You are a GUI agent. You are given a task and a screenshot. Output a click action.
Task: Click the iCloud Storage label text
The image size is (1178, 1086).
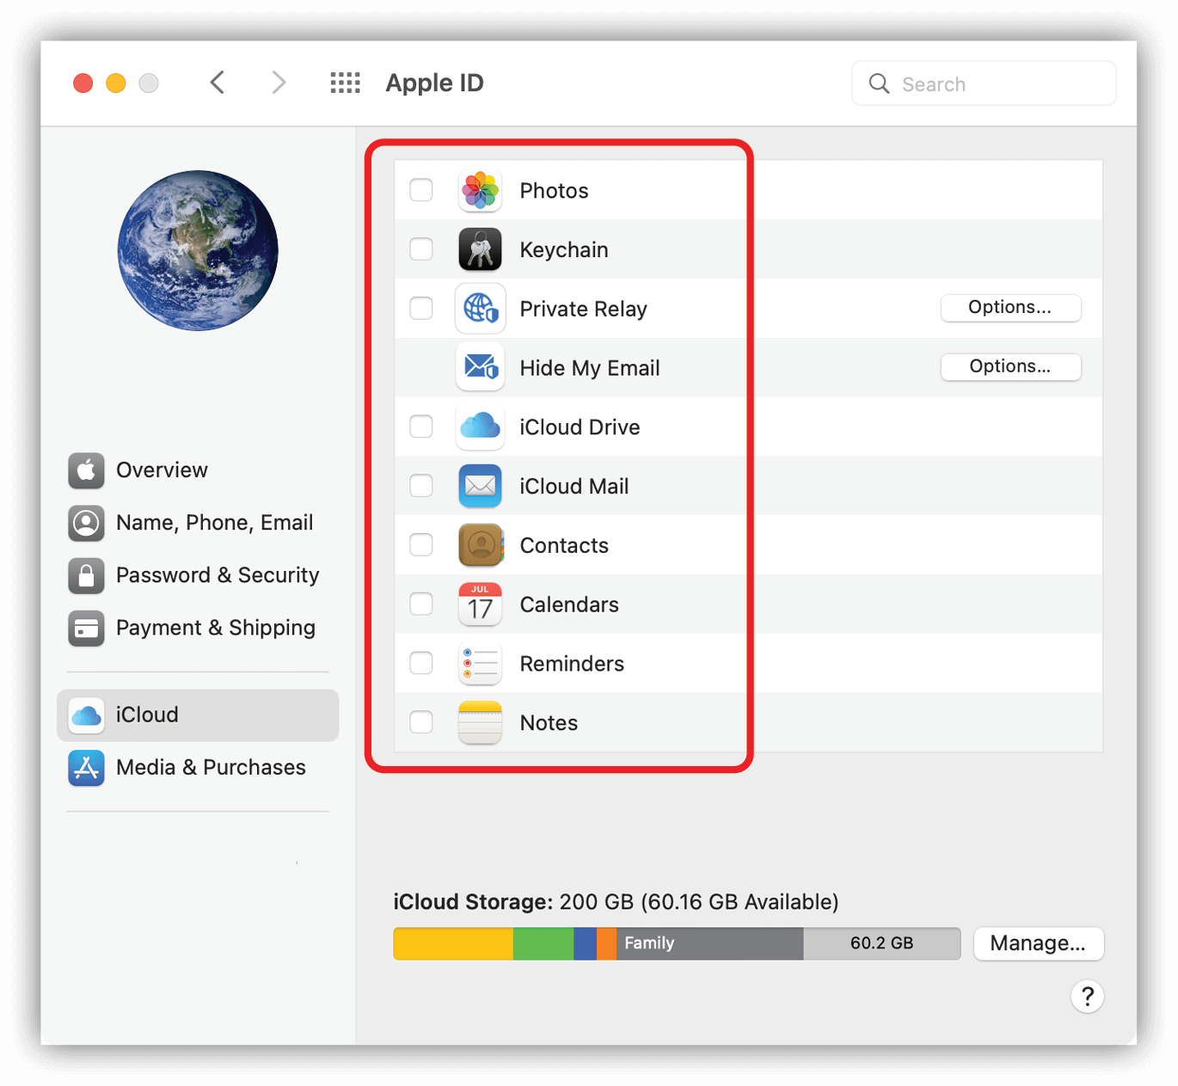[474, 902]
